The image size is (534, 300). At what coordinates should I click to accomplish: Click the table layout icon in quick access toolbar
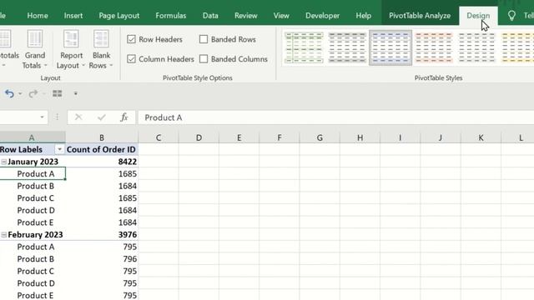(x=58, y=93)
